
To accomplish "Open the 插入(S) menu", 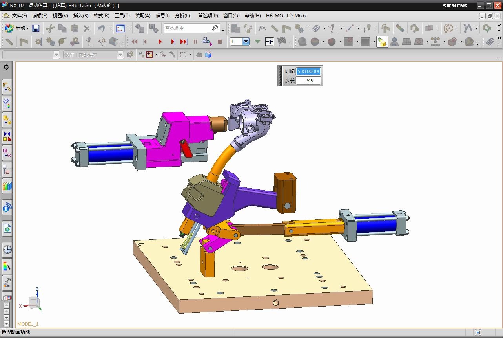I will click(81, 16).
